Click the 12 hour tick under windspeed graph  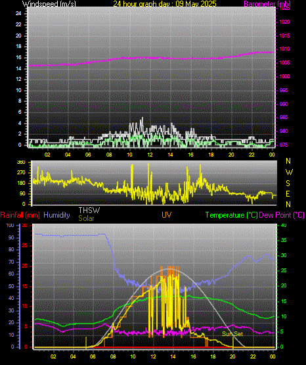point(150,155)
